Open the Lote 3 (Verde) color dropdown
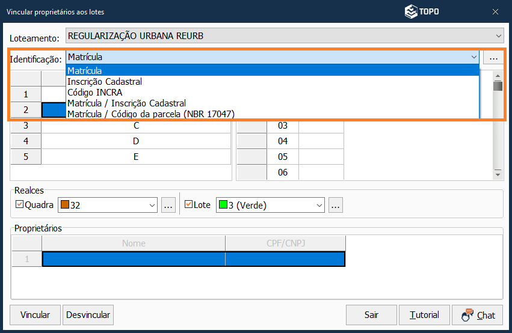Viewport: 512px width, 333px height. [318, 206]
